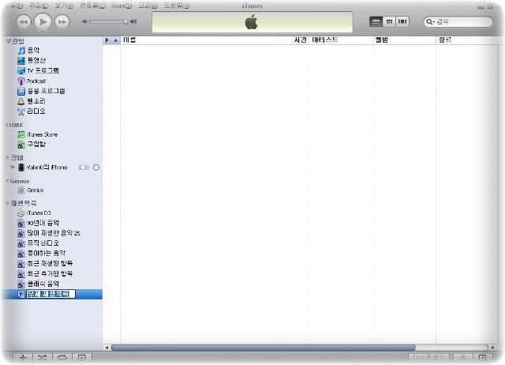Collapse the 장비 devices section

coord(7,157)
